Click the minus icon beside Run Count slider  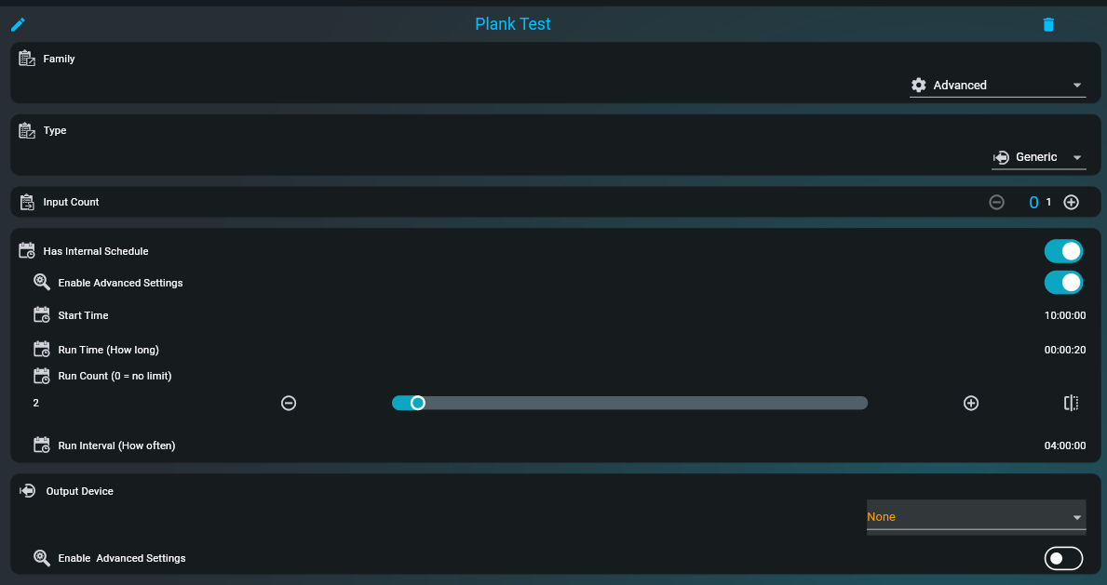[289, 403]
